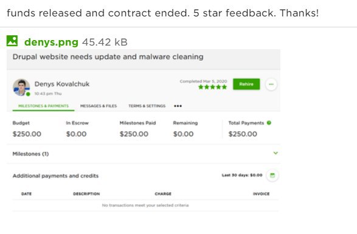Click the Last 30 days range label
The image size is (357, 234).
[242, 175]
